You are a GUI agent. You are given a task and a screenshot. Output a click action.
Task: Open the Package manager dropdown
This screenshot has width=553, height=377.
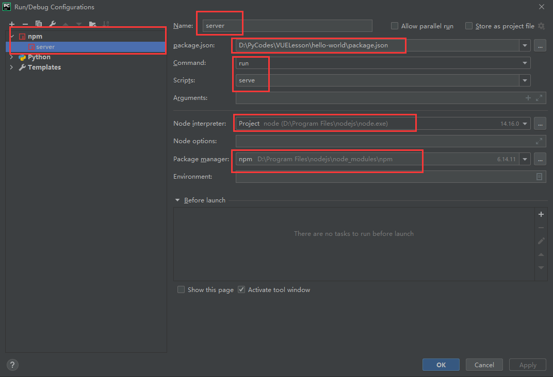tap(525, 159)
